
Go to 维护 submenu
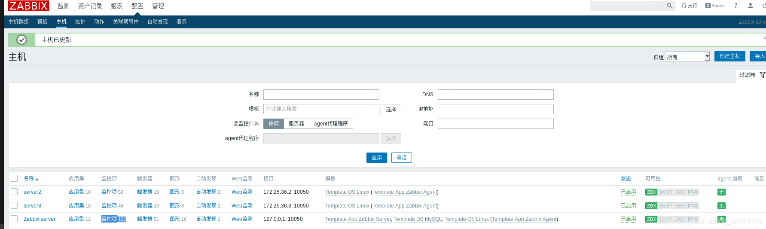[80, 21]
